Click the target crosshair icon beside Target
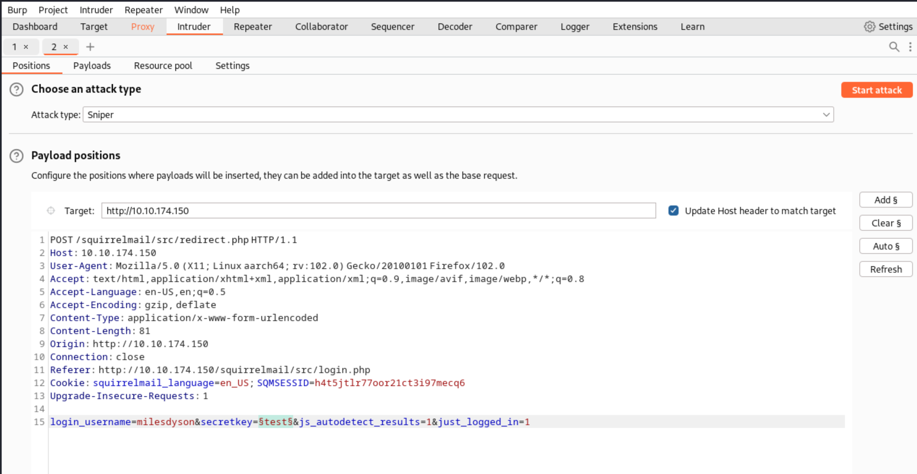Screen dimensions: 917x474 click(x=51, y=211)
